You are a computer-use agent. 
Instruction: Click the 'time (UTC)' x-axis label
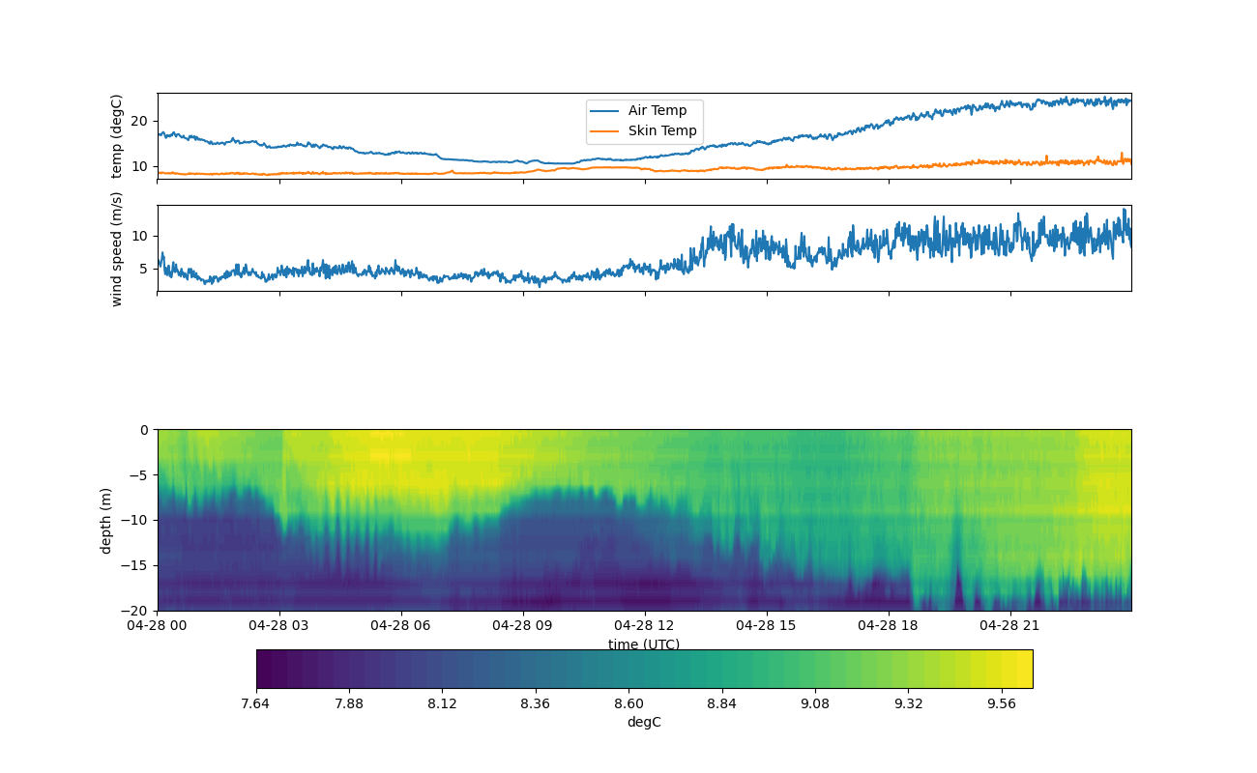(x=644, y=644)
